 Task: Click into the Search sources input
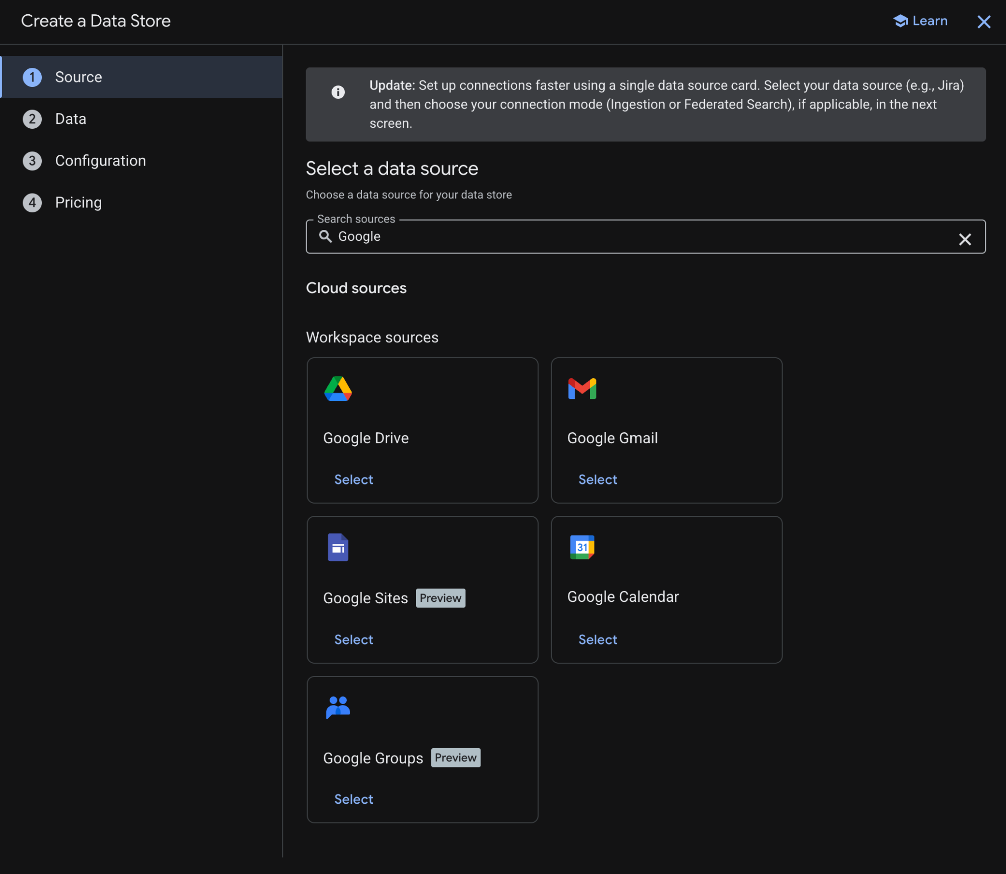pos(639,236)
